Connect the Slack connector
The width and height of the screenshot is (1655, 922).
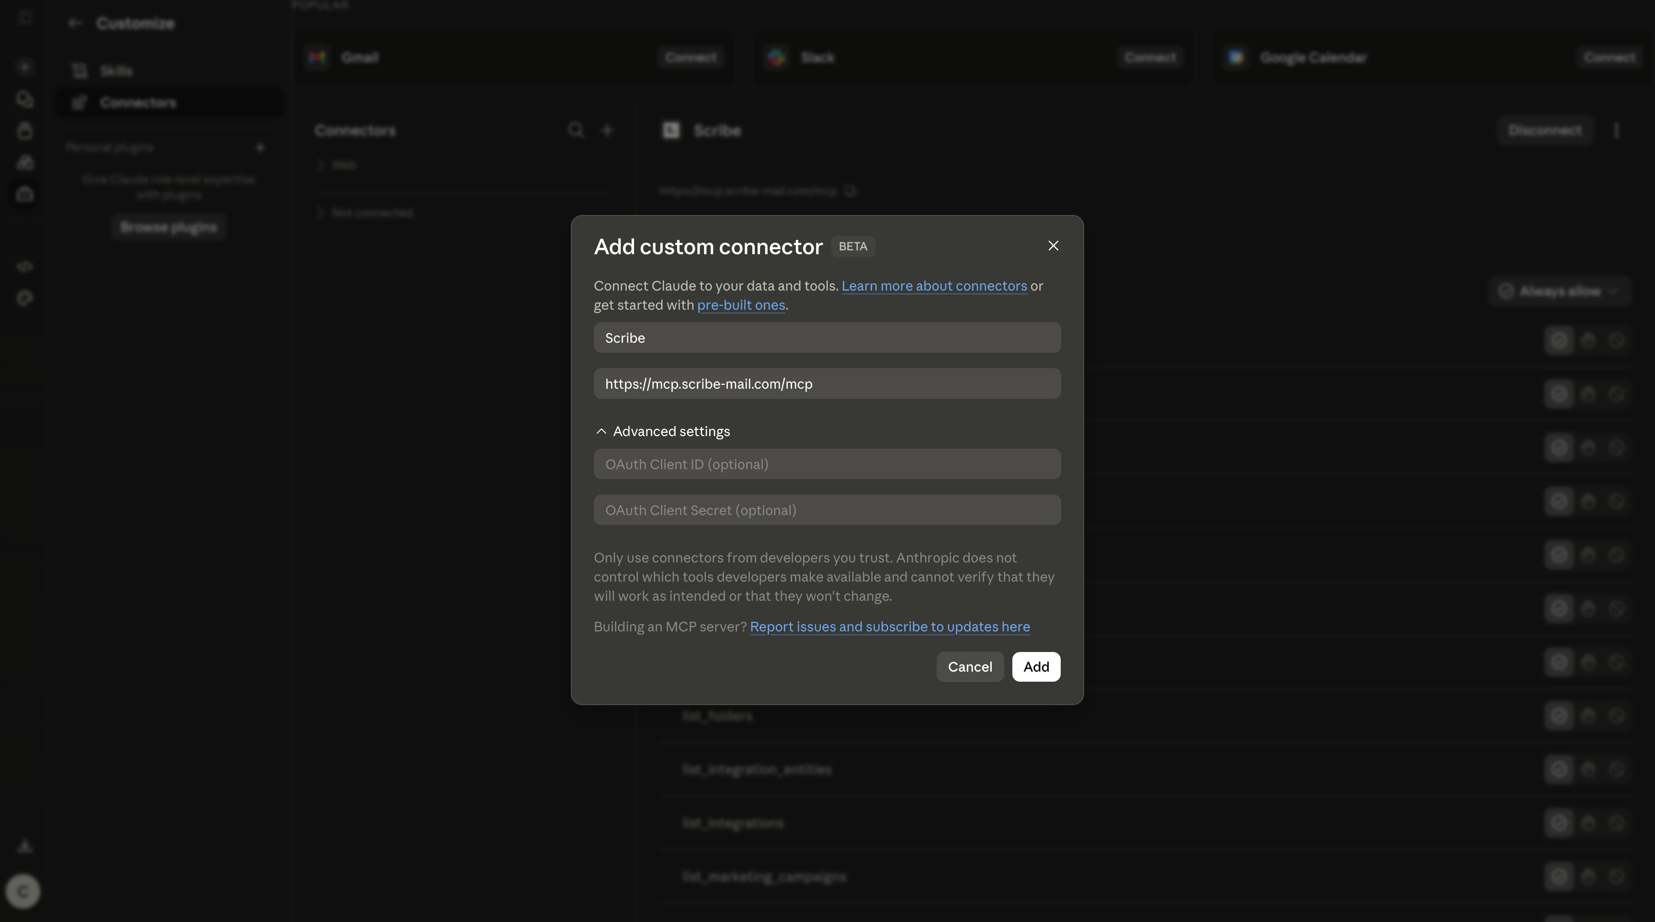pyautogui.click(x=1150, y=58)
